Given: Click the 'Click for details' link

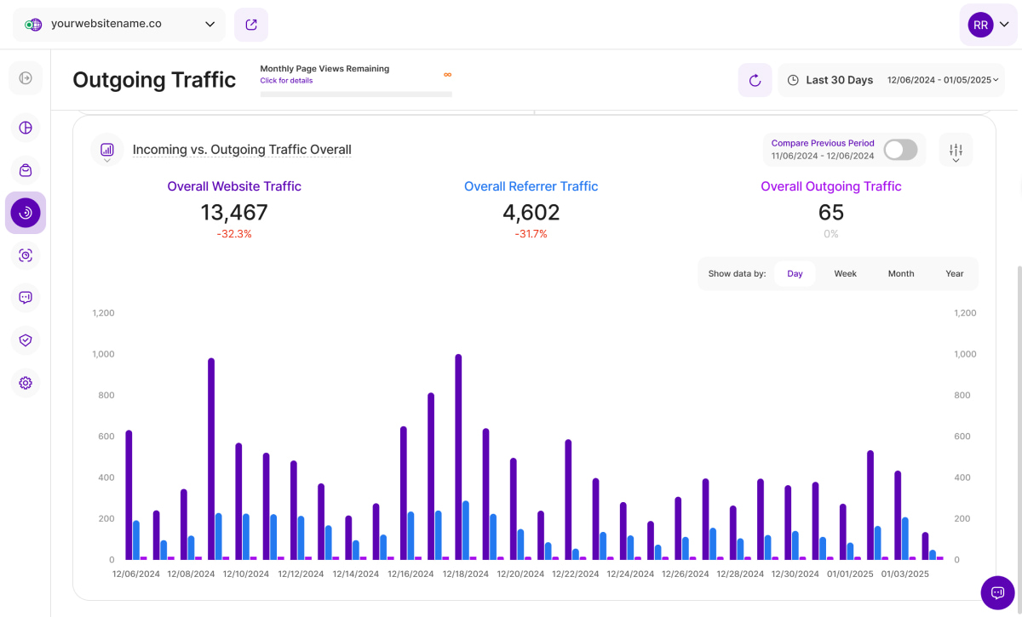Looking at the screenshot, I should [286, 81].
